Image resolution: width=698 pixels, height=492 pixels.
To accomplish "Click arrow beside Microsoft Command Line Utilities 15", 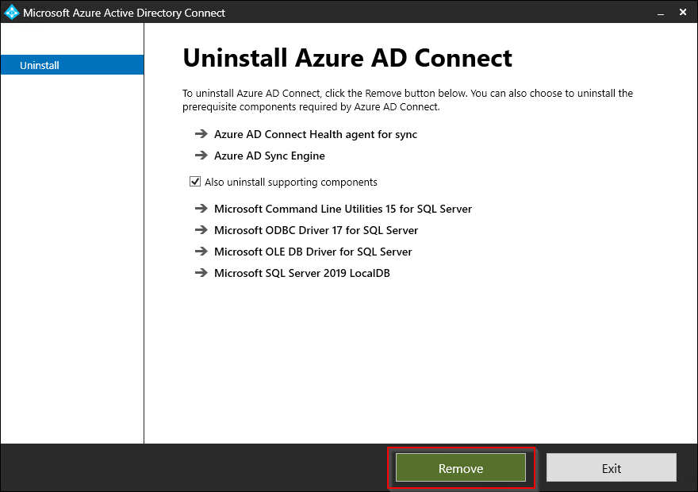I will (201, 209).
